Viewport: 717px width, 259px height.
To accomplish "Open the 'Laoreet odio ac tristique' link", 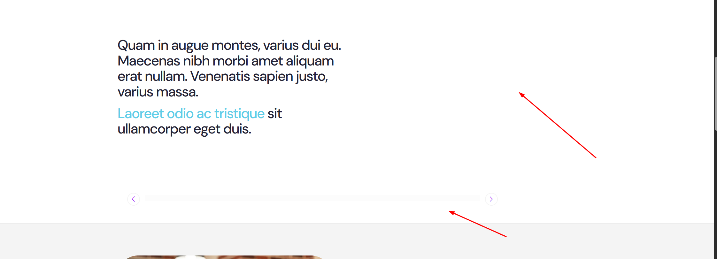I will [x=191, y=114].
